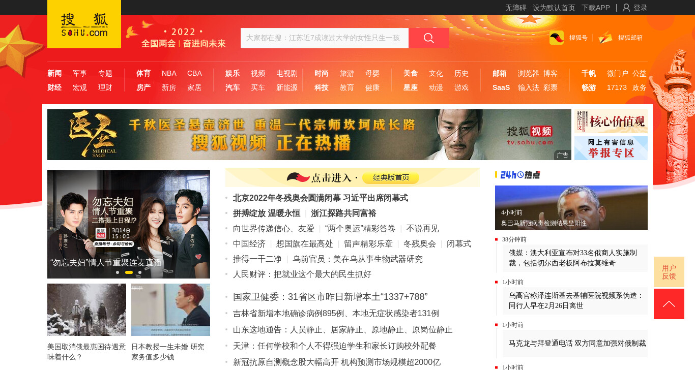This screenshot has width=695, height=370.
Task: Click 下载APP link
Action: [596, 8]
